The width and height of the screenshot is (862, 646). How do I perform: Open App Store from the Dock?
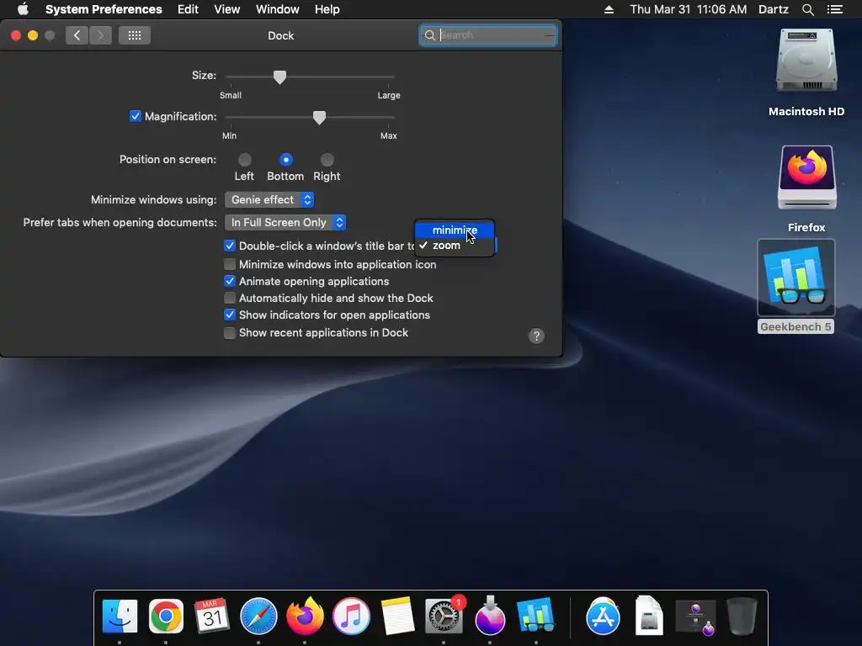pyautogui.click(x=603, y=616)
